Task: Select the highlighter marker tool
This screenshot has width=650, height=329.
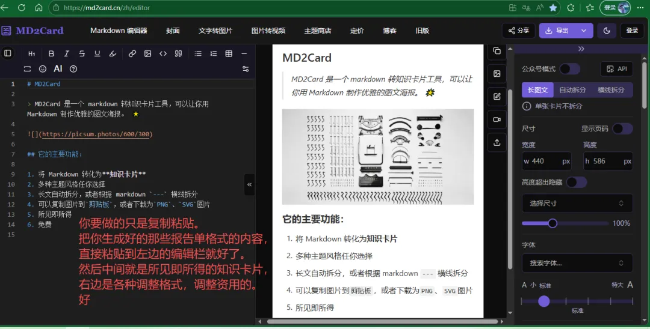Action: 113,53
